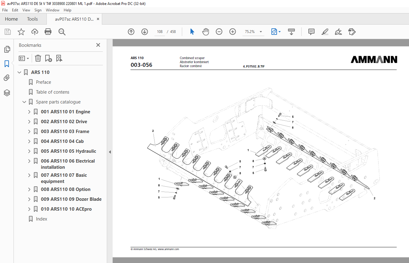This screenshot has width=409, height=263.
Task: Click the Save file icon
Action: (x=8, y=32)
